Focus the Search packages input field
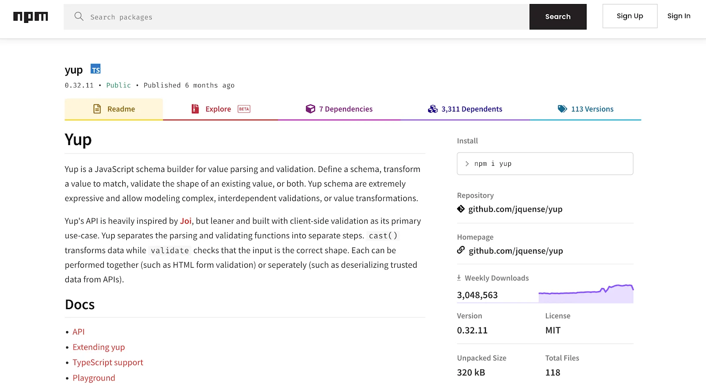Image resolution: width=706 pixels, height=385 pixels. pyautogui.click(x=297, y=17)
